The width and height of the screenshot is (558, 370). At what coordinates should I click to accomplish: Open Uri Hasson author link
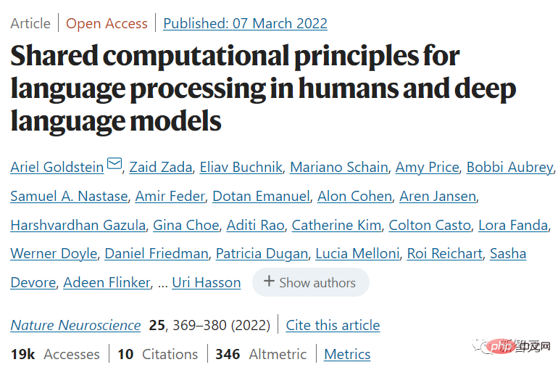tap(207, 282)
